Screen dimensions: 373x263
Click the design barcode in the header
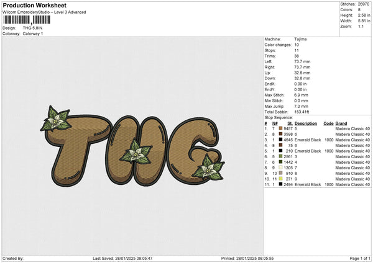27,20
